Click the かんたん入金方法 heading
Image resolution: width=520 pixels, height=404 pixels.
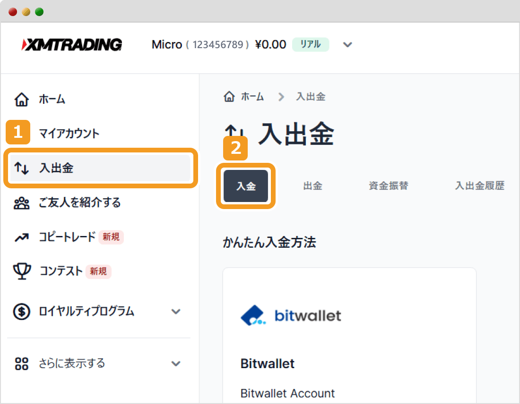tap(269, 242)
